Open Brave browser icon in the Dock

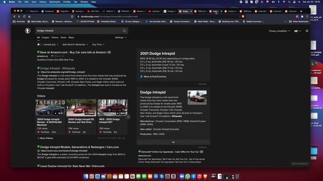(205, 176)
